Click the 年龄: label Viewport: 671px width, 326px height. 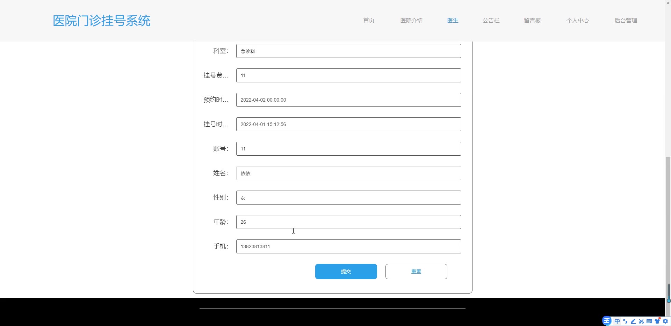[221, 222]
